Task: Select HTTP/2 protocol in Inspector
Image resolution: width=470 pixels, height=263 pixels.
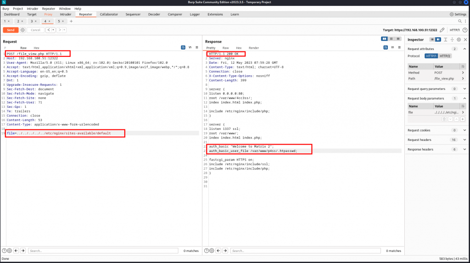Action: (x=445, y=56)
